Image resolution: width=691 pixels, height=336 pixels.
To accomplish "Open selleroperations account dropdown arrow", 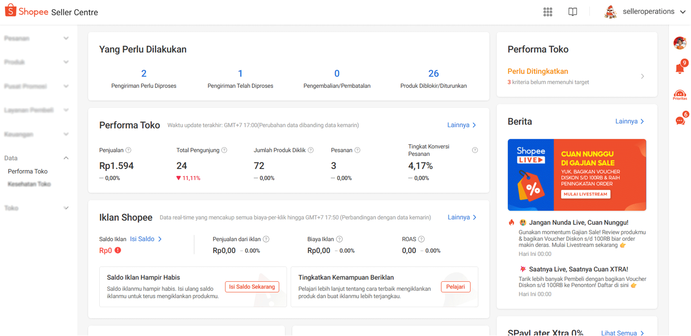I will point(683,12).
